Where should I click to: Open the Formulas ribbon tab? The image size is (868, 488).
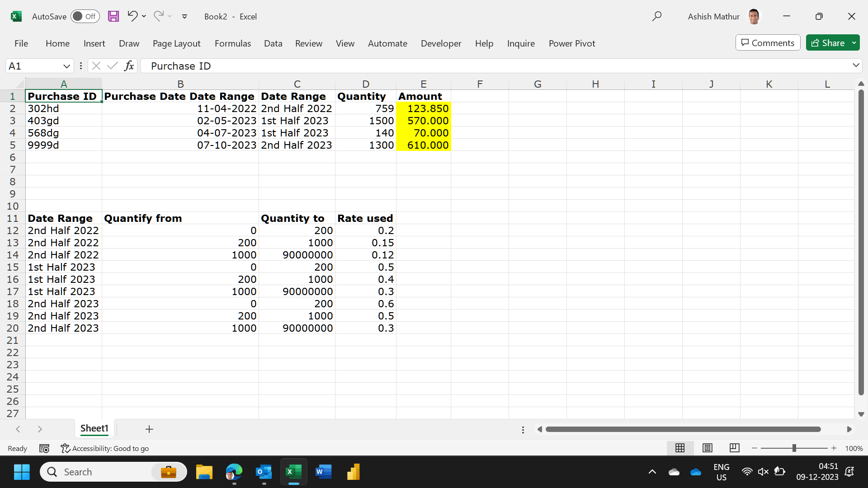[233, 43]
